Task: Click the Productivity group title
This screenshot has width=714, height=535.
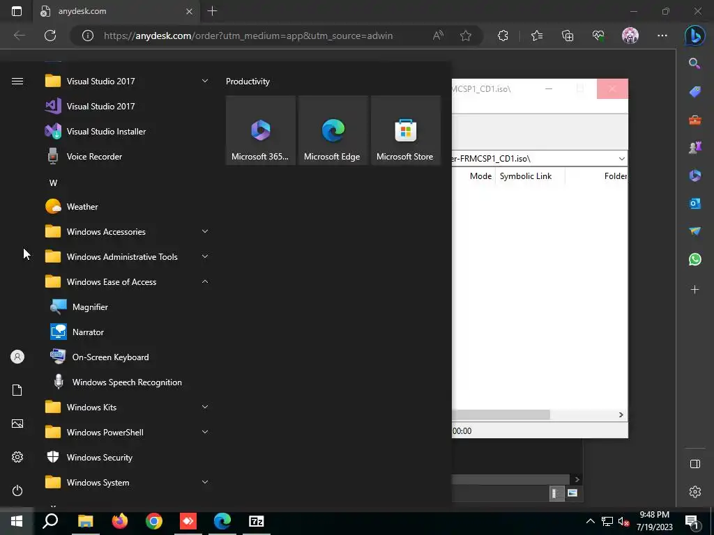Action: point(248,82)
